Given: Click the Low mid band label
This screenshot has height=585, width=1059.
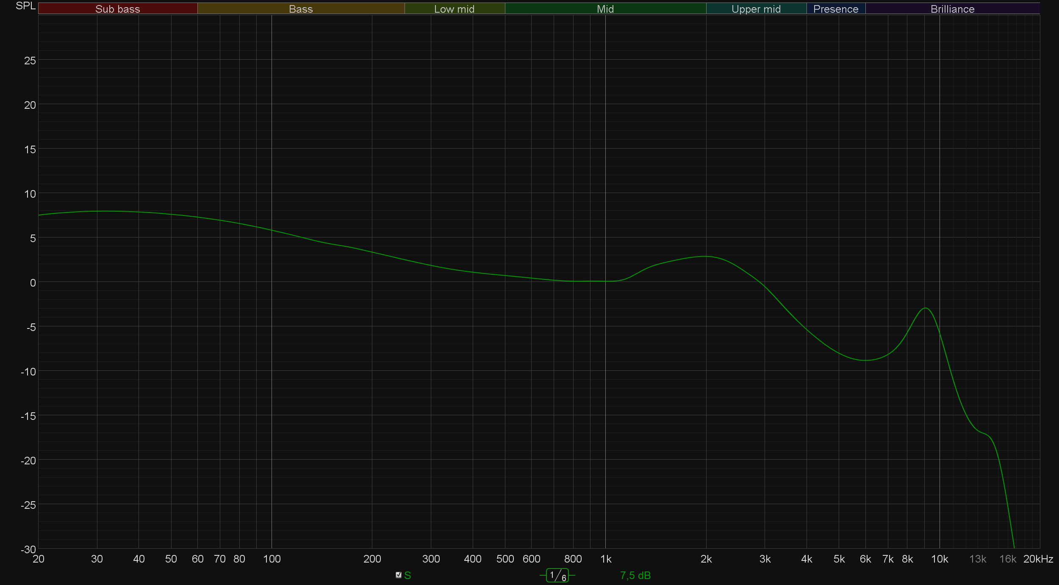Looking at the screenshot, I should click(x=454, y=9).
